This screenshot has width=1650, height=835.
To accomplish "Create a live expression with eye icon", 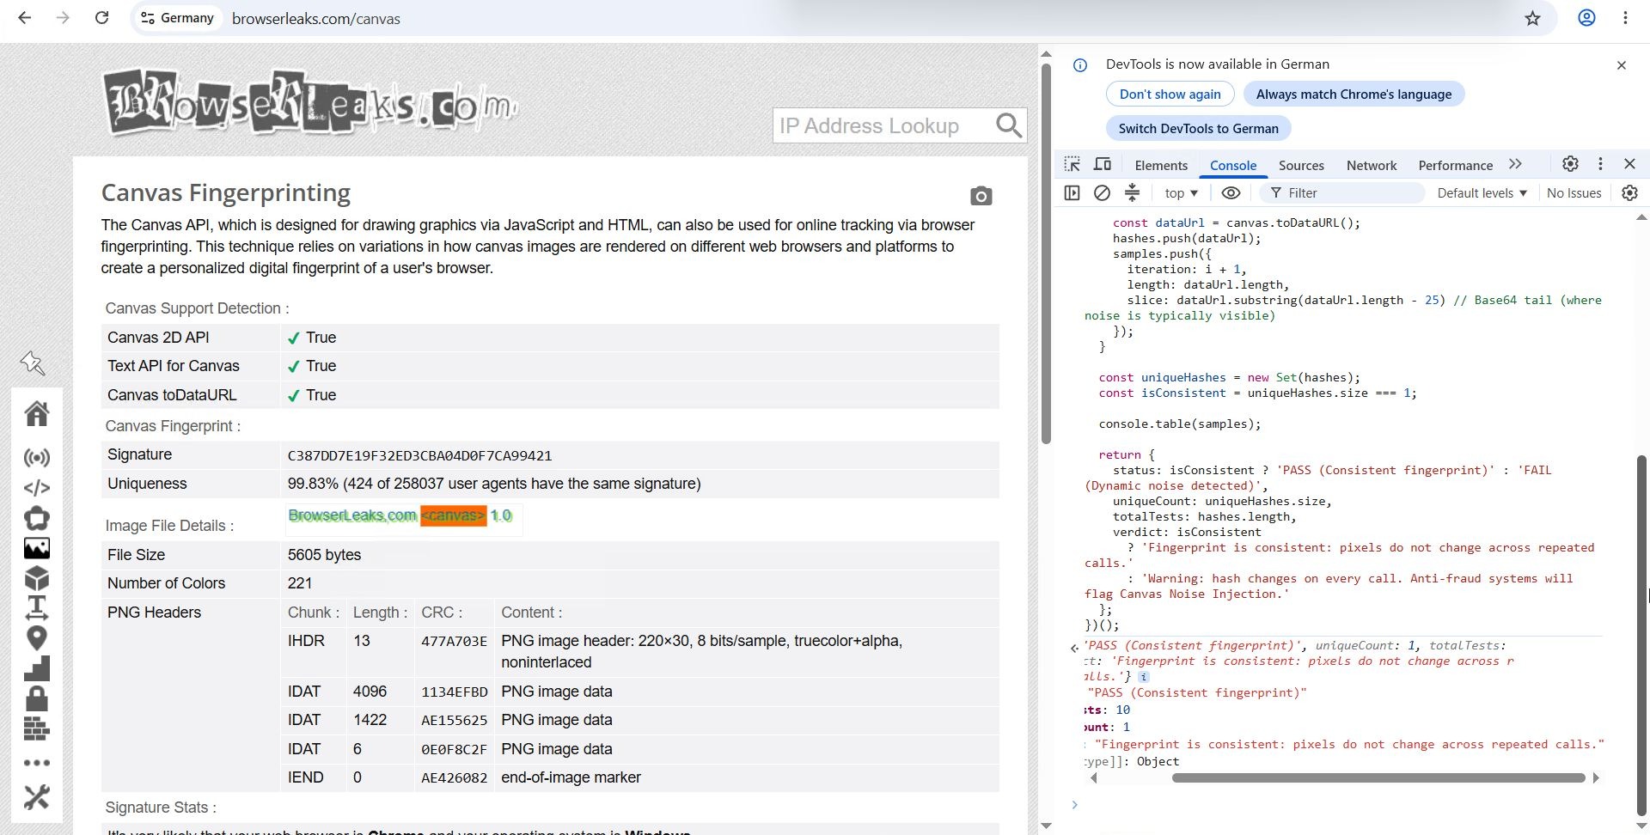I will click(x=1231, y=193).
